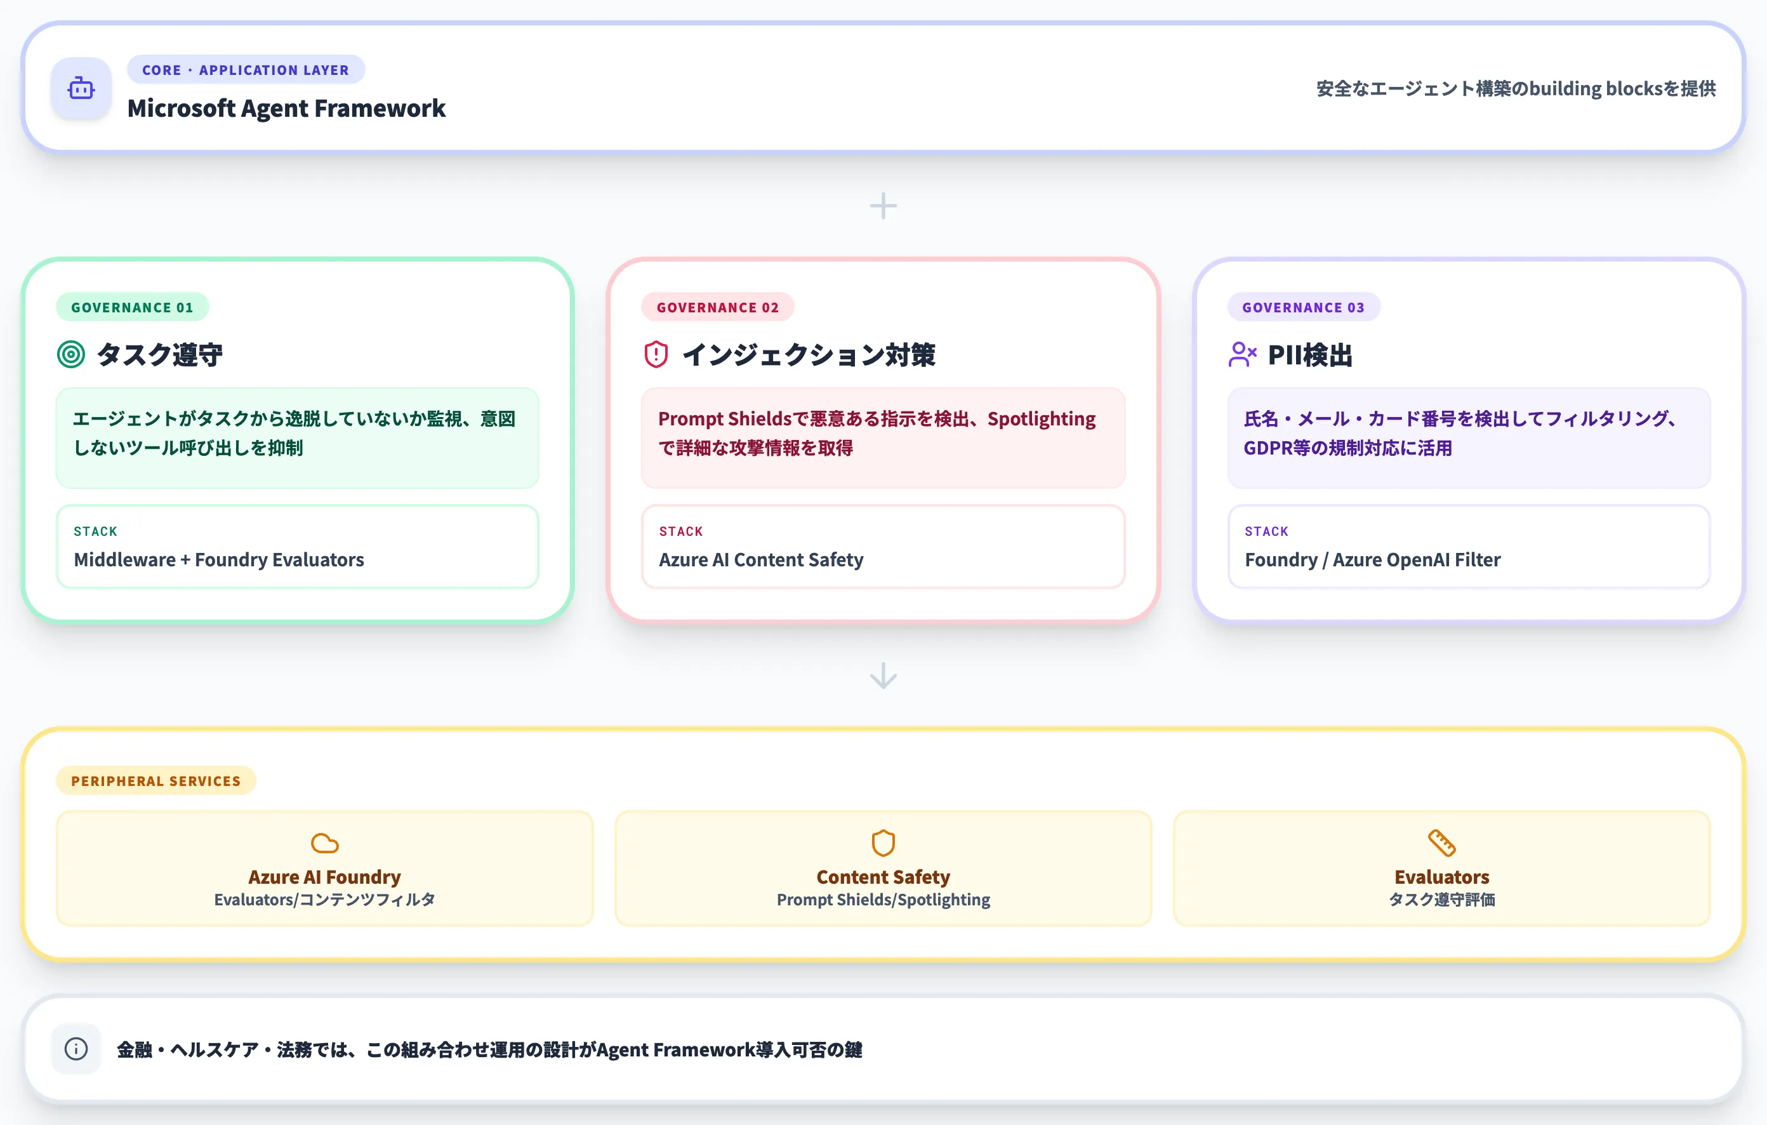
Task: Click the green target icon next to タスク遵守
Action: pyautogui.click(x=71, y=354)
